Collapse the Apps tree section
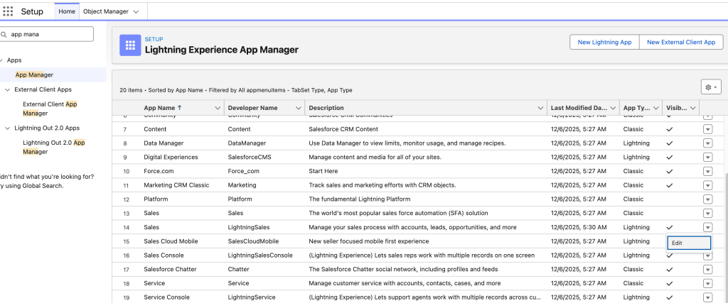Screen dimensions: 728x303 (1, 60)
